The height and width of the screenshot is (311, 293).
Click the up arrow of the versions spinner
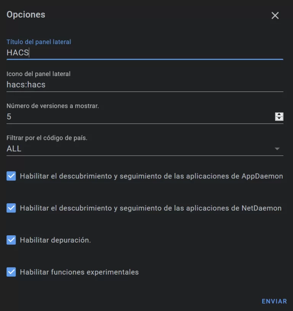pos(279,114)
